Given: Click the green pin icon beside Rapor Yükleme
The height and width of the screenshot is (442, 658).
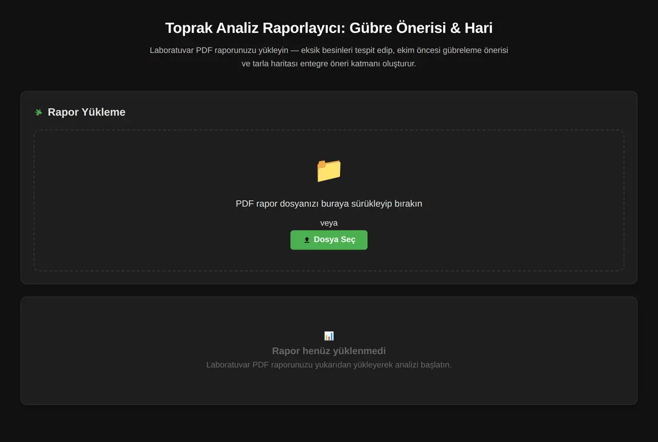Looking at the screenshot, I should point(39,112).
